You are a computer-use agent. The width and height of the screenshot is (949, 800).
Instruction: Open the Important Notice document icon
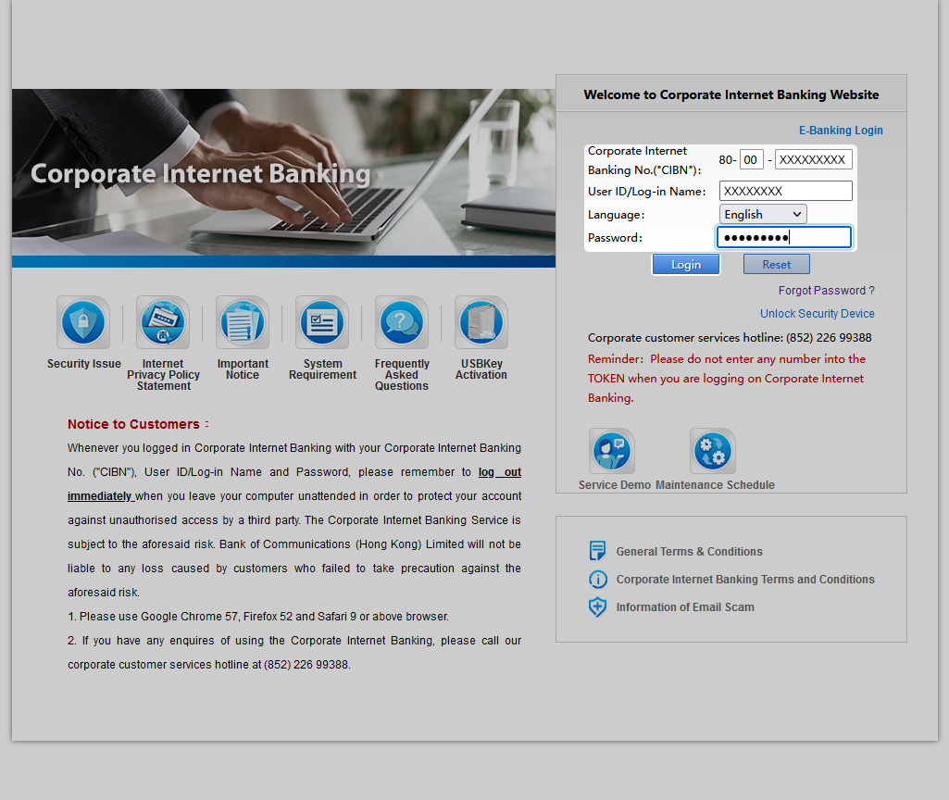[243, 323]
